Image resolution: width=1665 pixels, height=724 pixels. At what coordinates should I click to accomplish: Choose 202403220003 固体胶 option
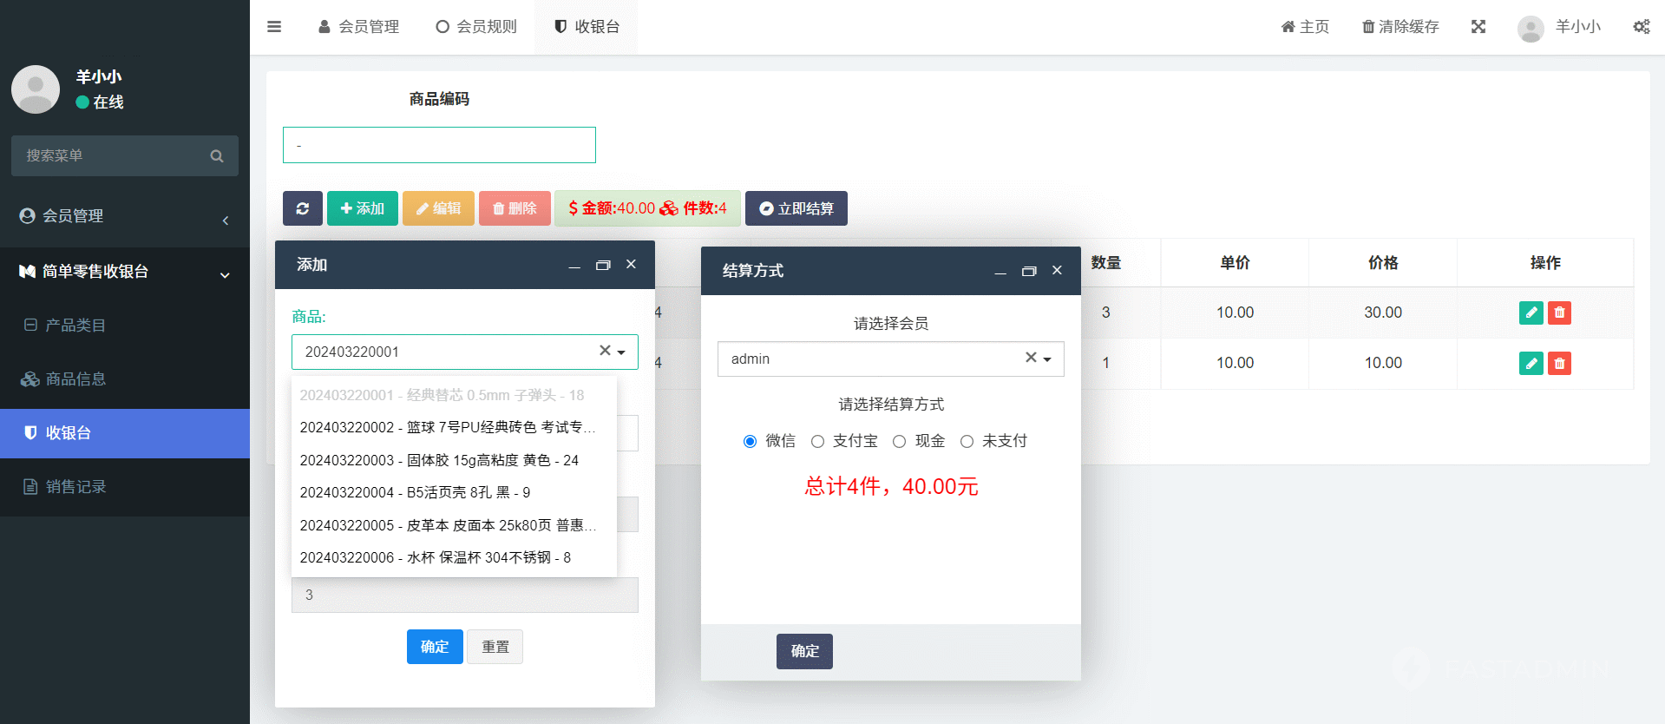click(454, 460)
